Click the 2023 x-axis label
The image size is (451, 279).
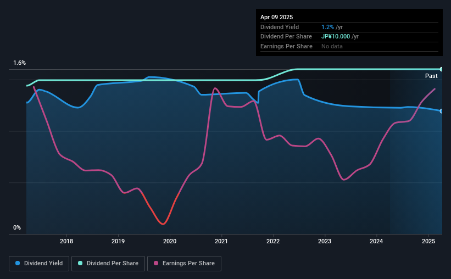[x=325, y=241]
